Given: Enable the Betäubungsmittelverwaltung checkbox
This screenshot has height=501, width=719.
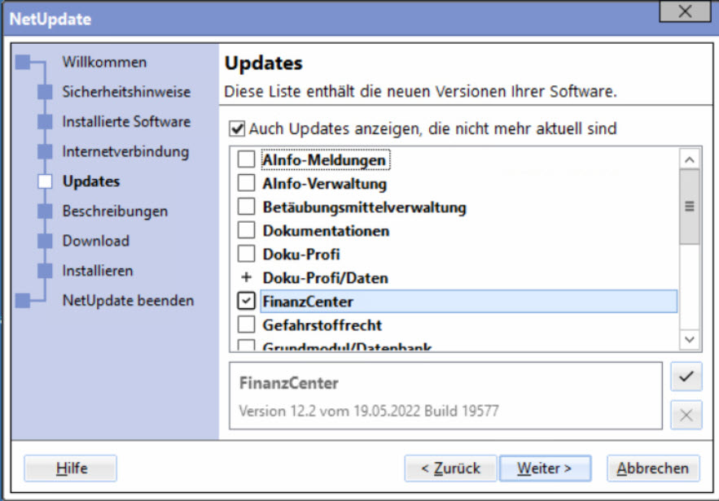Looking at the screenshot, I should click(x=246, y=207).
